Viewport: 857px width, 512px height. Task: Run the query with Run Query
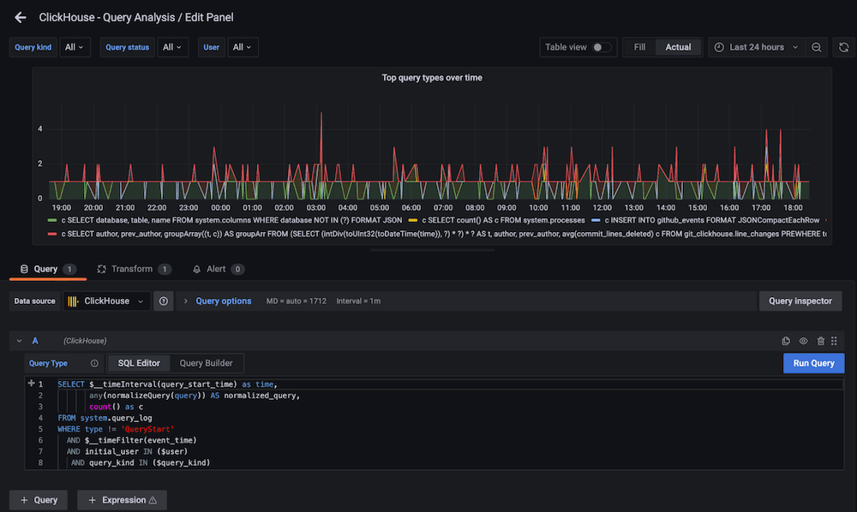tap(812, 362)
